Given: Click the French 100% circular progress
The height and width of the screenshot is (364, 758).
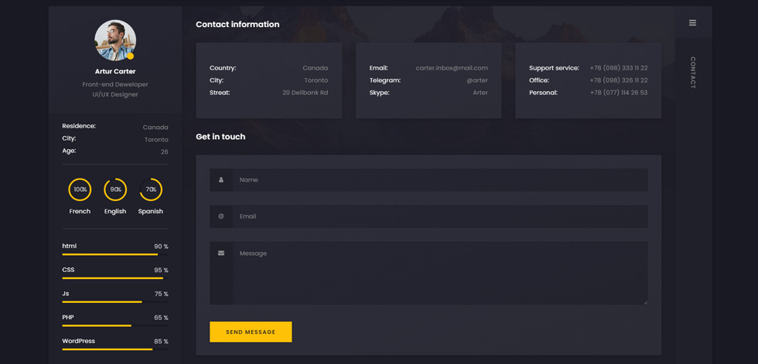Looking at the screenshot, I should 80,189.
